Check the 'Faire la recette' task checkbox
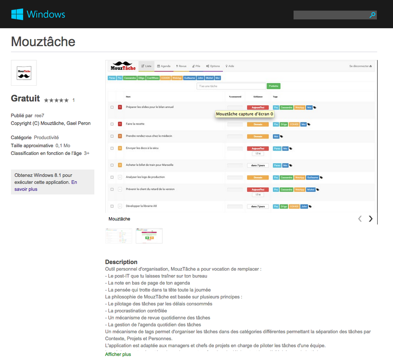Screen dimensions: 393x364 (x=112, y=124)
